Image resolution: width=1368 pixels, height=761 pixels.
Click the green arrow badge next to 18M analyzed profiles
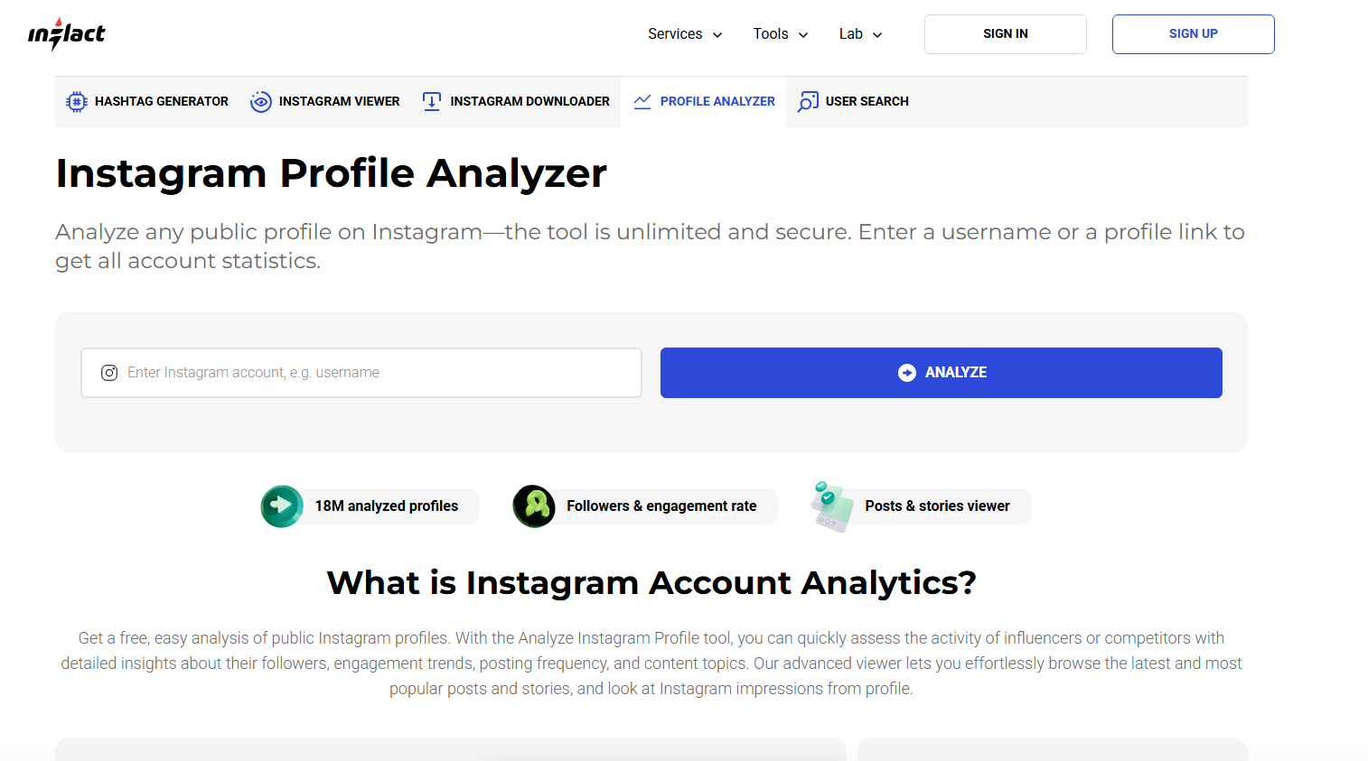tap(282, 506)
